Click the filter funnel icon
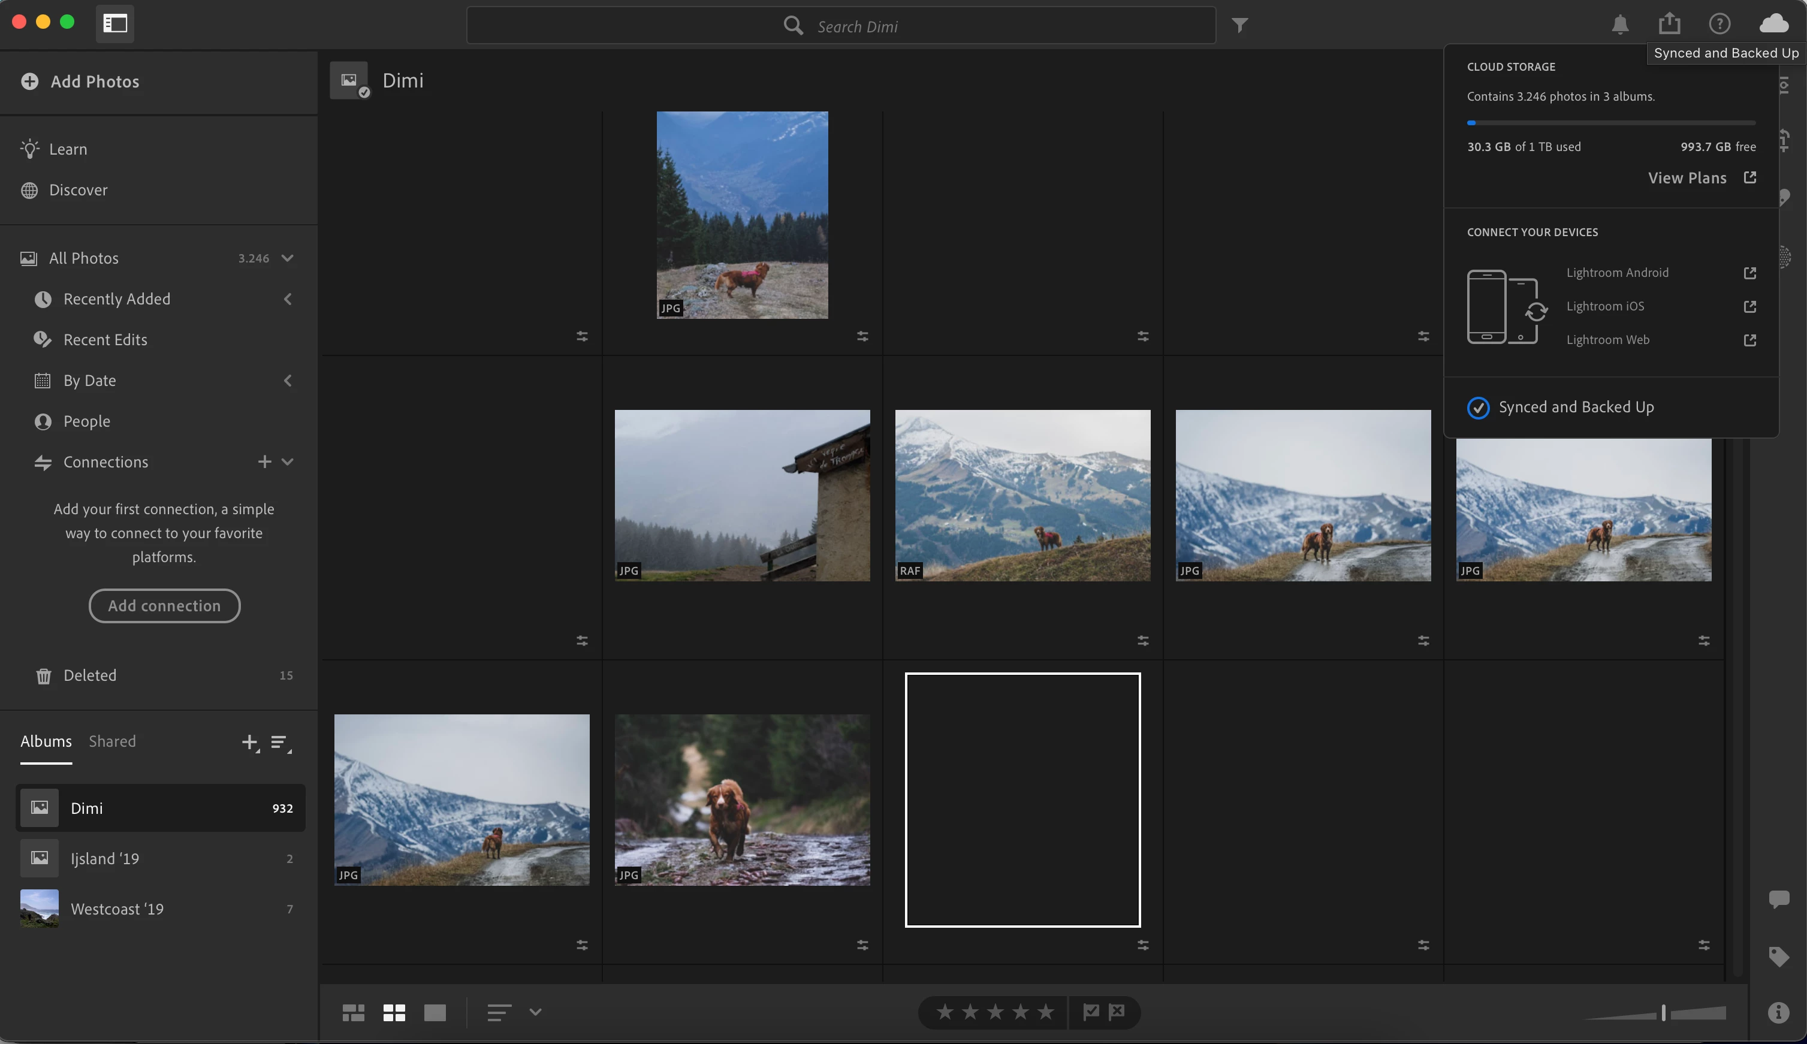1807x1044 pixels. 1240,26
